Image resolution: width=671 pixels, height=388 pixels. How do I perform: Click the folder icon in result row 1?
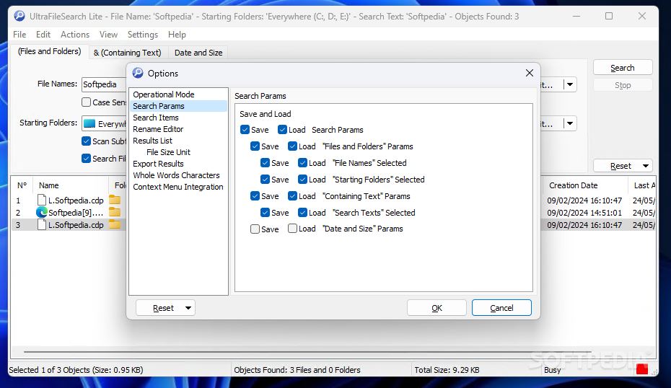(x=115, y=200)
